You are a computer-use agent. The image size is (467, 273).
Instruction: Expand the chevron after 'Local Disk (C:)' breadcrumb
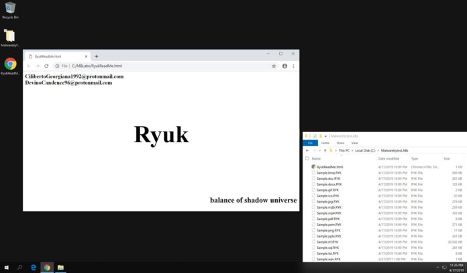[378, 151]
